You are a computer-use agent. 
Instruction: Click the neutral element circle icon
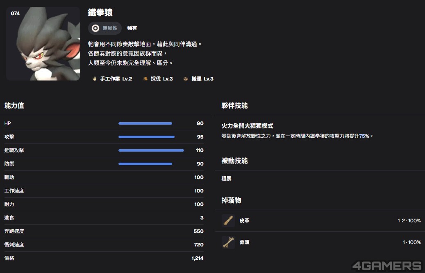(x=95, y=28)
